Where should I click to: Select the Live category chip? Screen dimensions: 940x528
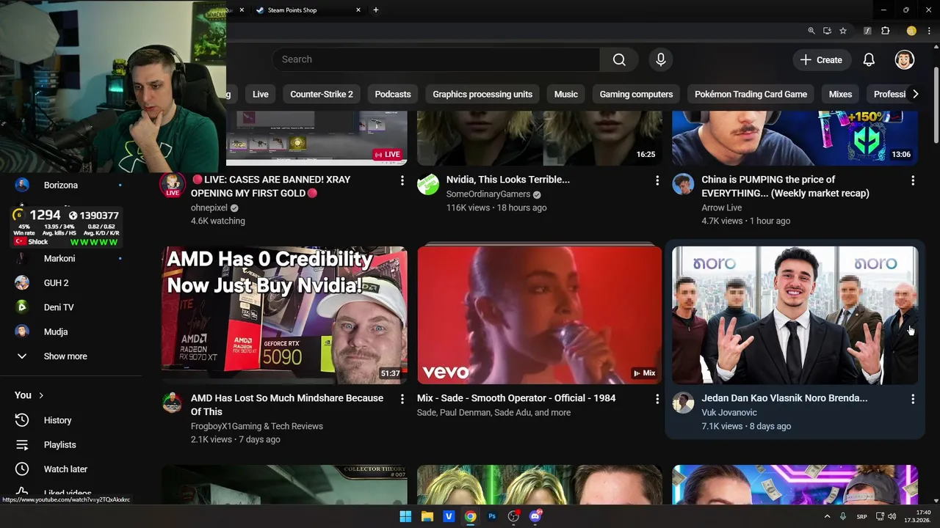261,94
